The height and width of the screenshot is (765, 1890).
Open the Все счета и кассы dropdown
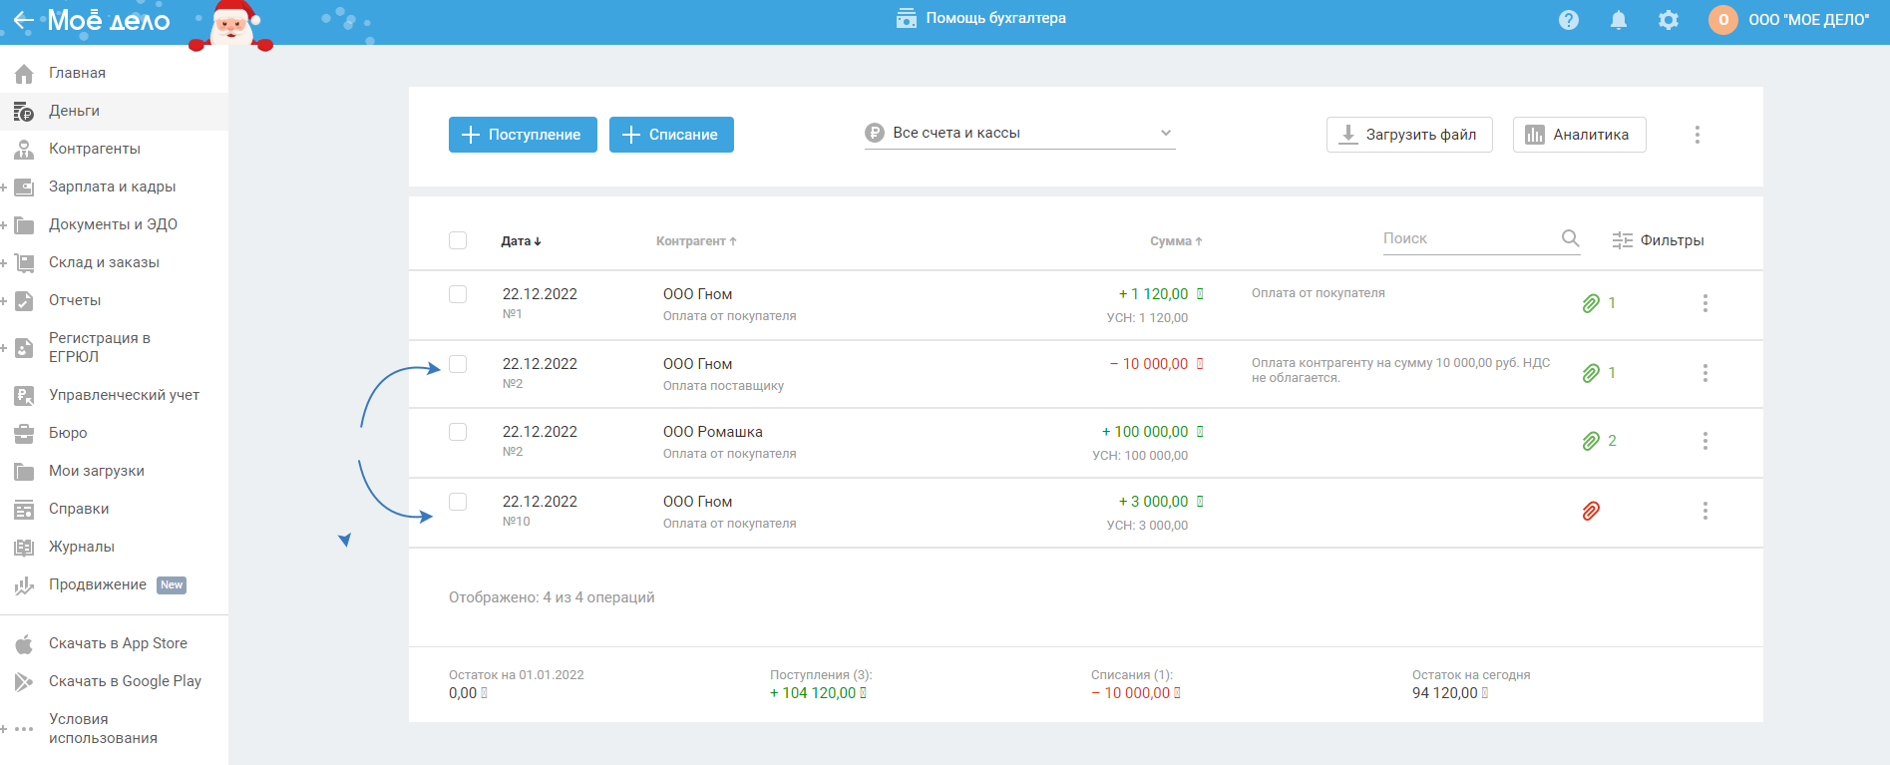coord(1019,134)
